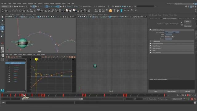Click the white mask head shelf icon

[118, 11]
